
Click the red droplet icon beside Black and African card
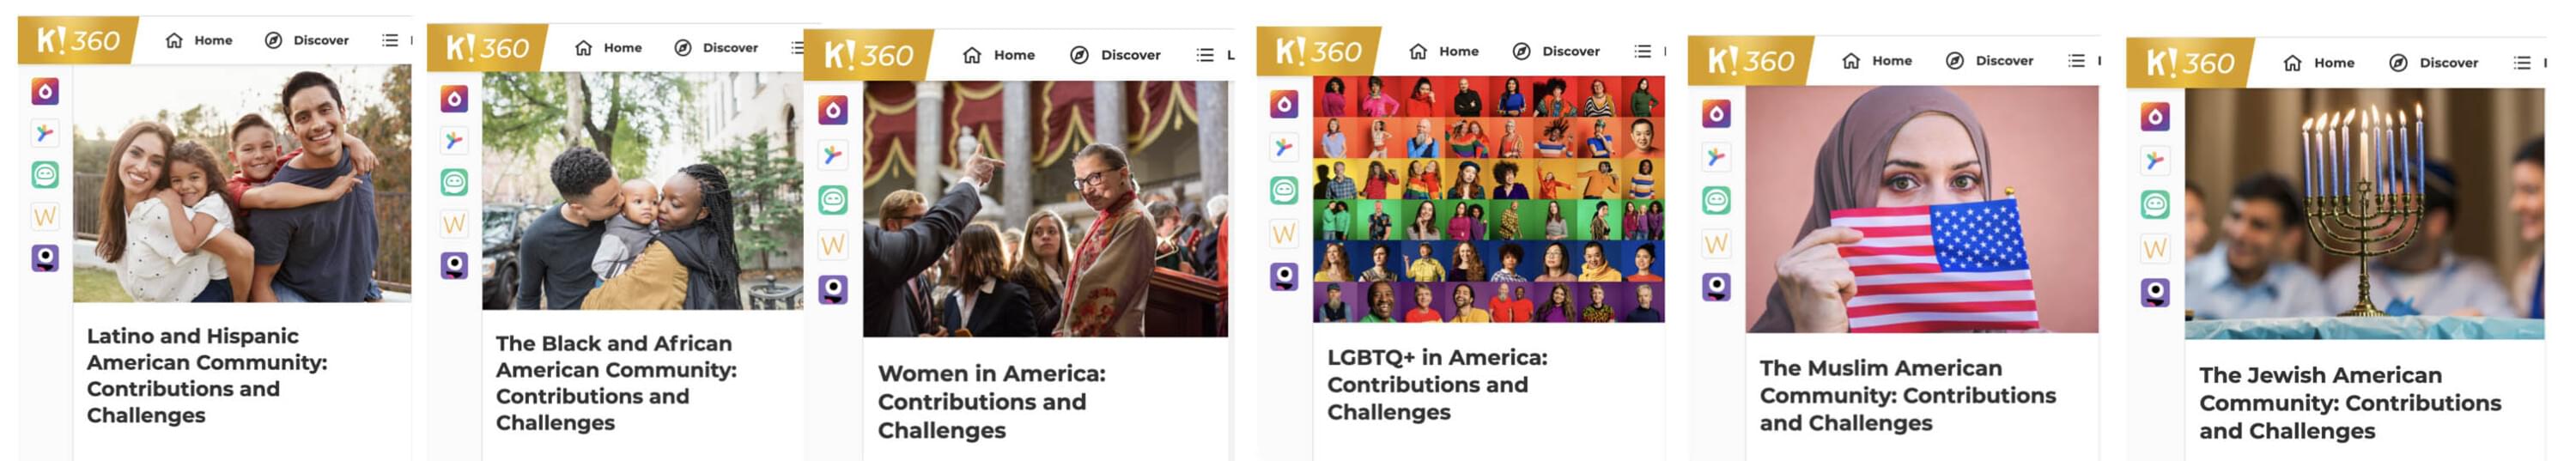454,99
